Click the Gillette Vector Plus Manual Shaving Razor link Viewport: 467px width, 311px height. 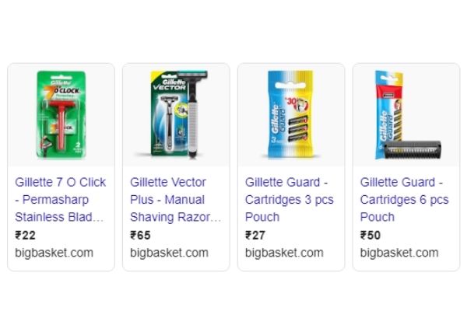pos(175,199)
